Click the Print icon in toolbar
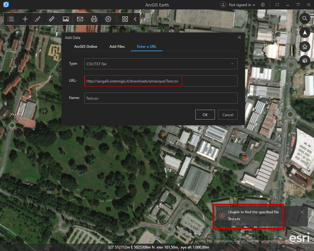 click(94, 19)
